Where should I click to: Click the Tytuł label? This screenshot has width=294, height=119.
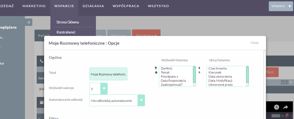tap(53, 73)
